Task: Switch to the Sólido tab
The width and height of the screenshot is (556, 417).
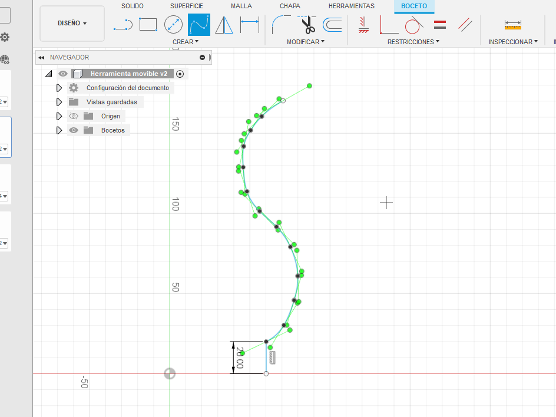Action: (x=133, y=6)
